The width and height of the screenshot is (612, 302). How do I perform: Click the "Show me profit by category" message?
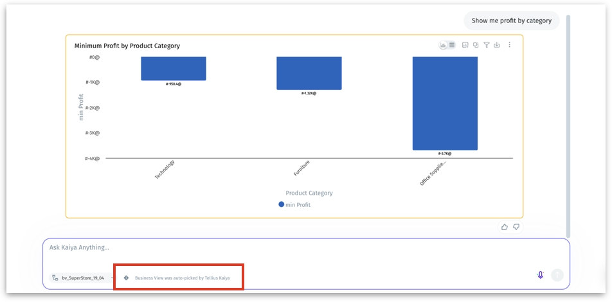[x=511, y=21]
